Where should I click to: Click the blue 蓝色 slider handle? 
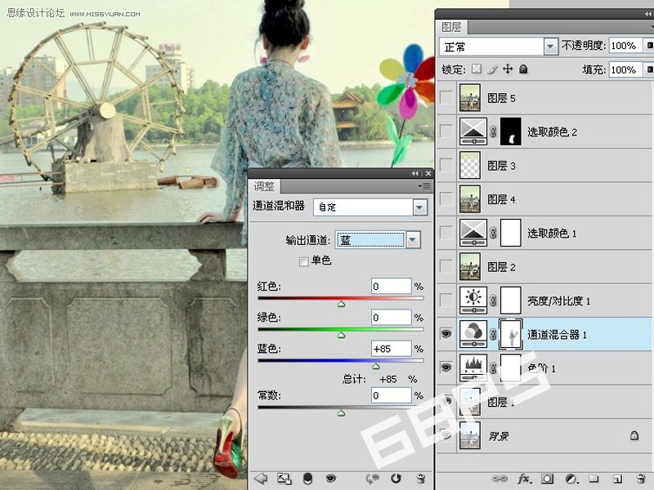376,366
